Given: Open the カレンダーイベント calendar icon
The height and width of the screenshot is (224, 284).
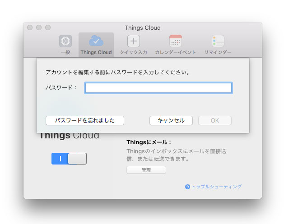Looking at the screenshot, I should click(176, 41).
